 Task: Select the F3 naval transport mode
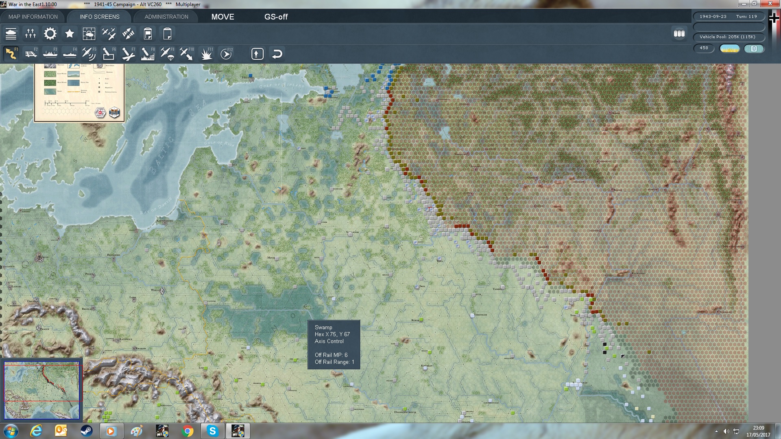pyautogui.click(x=50, y=54)
